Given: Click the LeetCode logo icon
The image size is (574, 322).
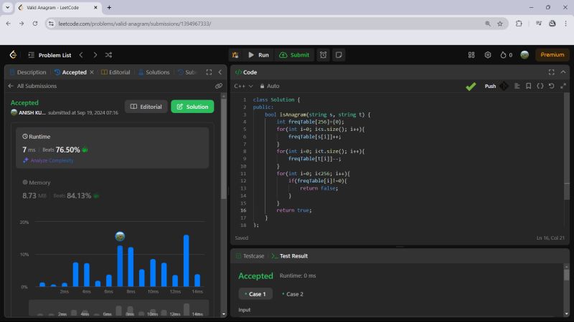Looking at the screenshot, I should pos(13,55).
